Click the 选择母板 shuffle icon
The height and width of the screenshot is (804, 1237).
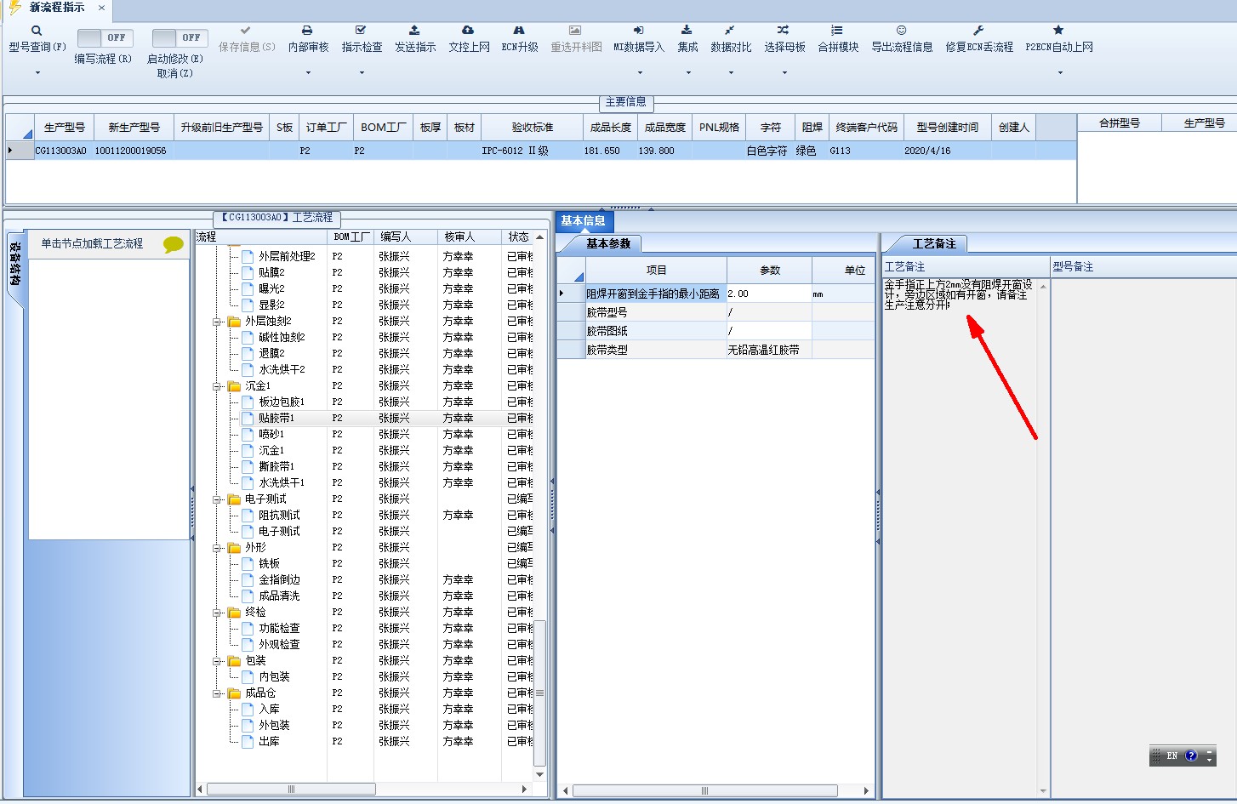tap(784, 30)
